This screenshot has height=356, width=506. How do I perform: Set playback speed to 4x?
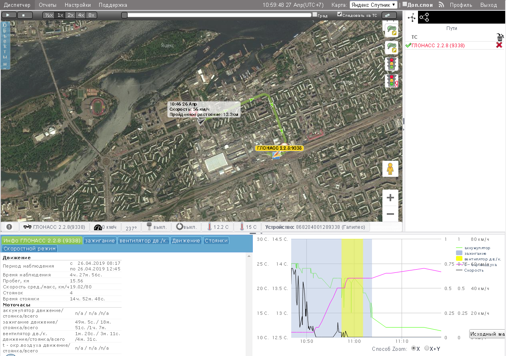tap(81, 15)
